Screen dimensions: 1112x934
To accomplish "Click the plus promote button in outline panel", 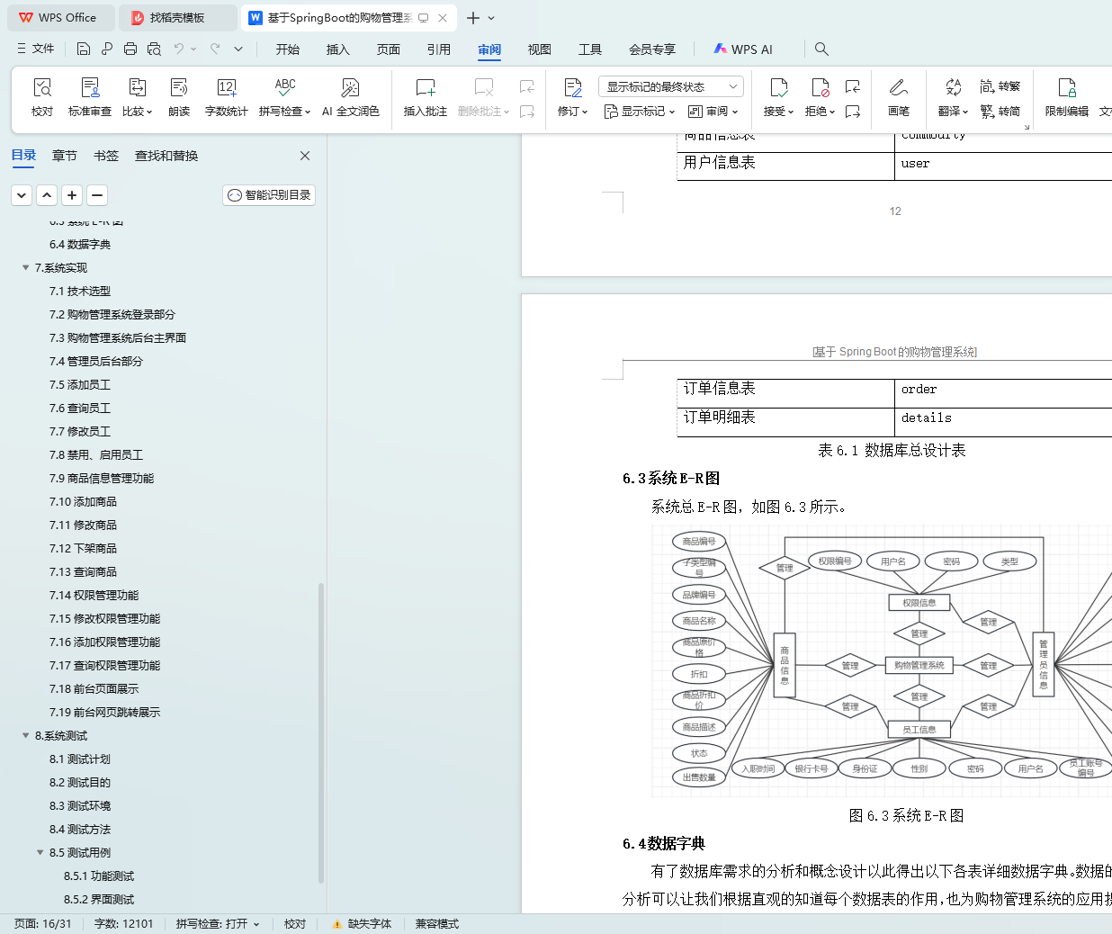I will coord(73,195).
